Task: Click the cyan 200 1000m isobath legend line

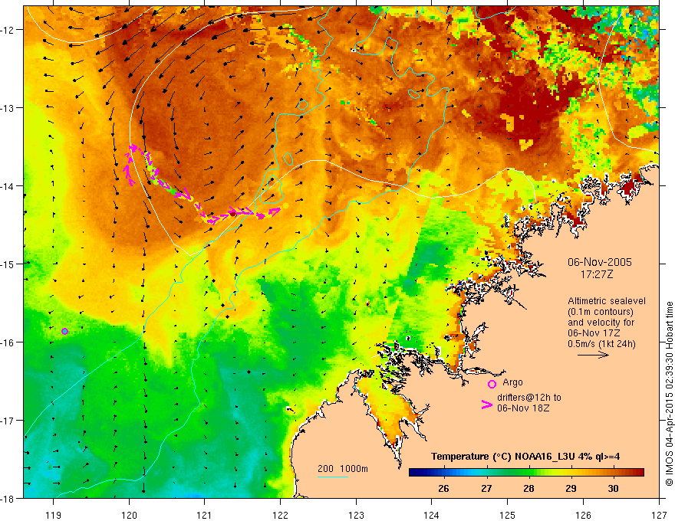Action: pos(333,477)
